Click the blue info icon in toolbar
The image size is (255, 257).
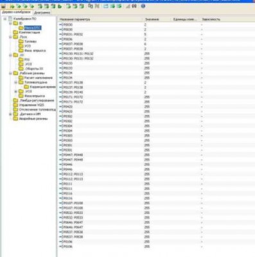[x=143, y=6]
